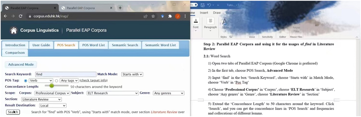Expand the Subject ELT Research dropdown
The height and width of the screenshot is (117, 361).
(x=113, y=93)
